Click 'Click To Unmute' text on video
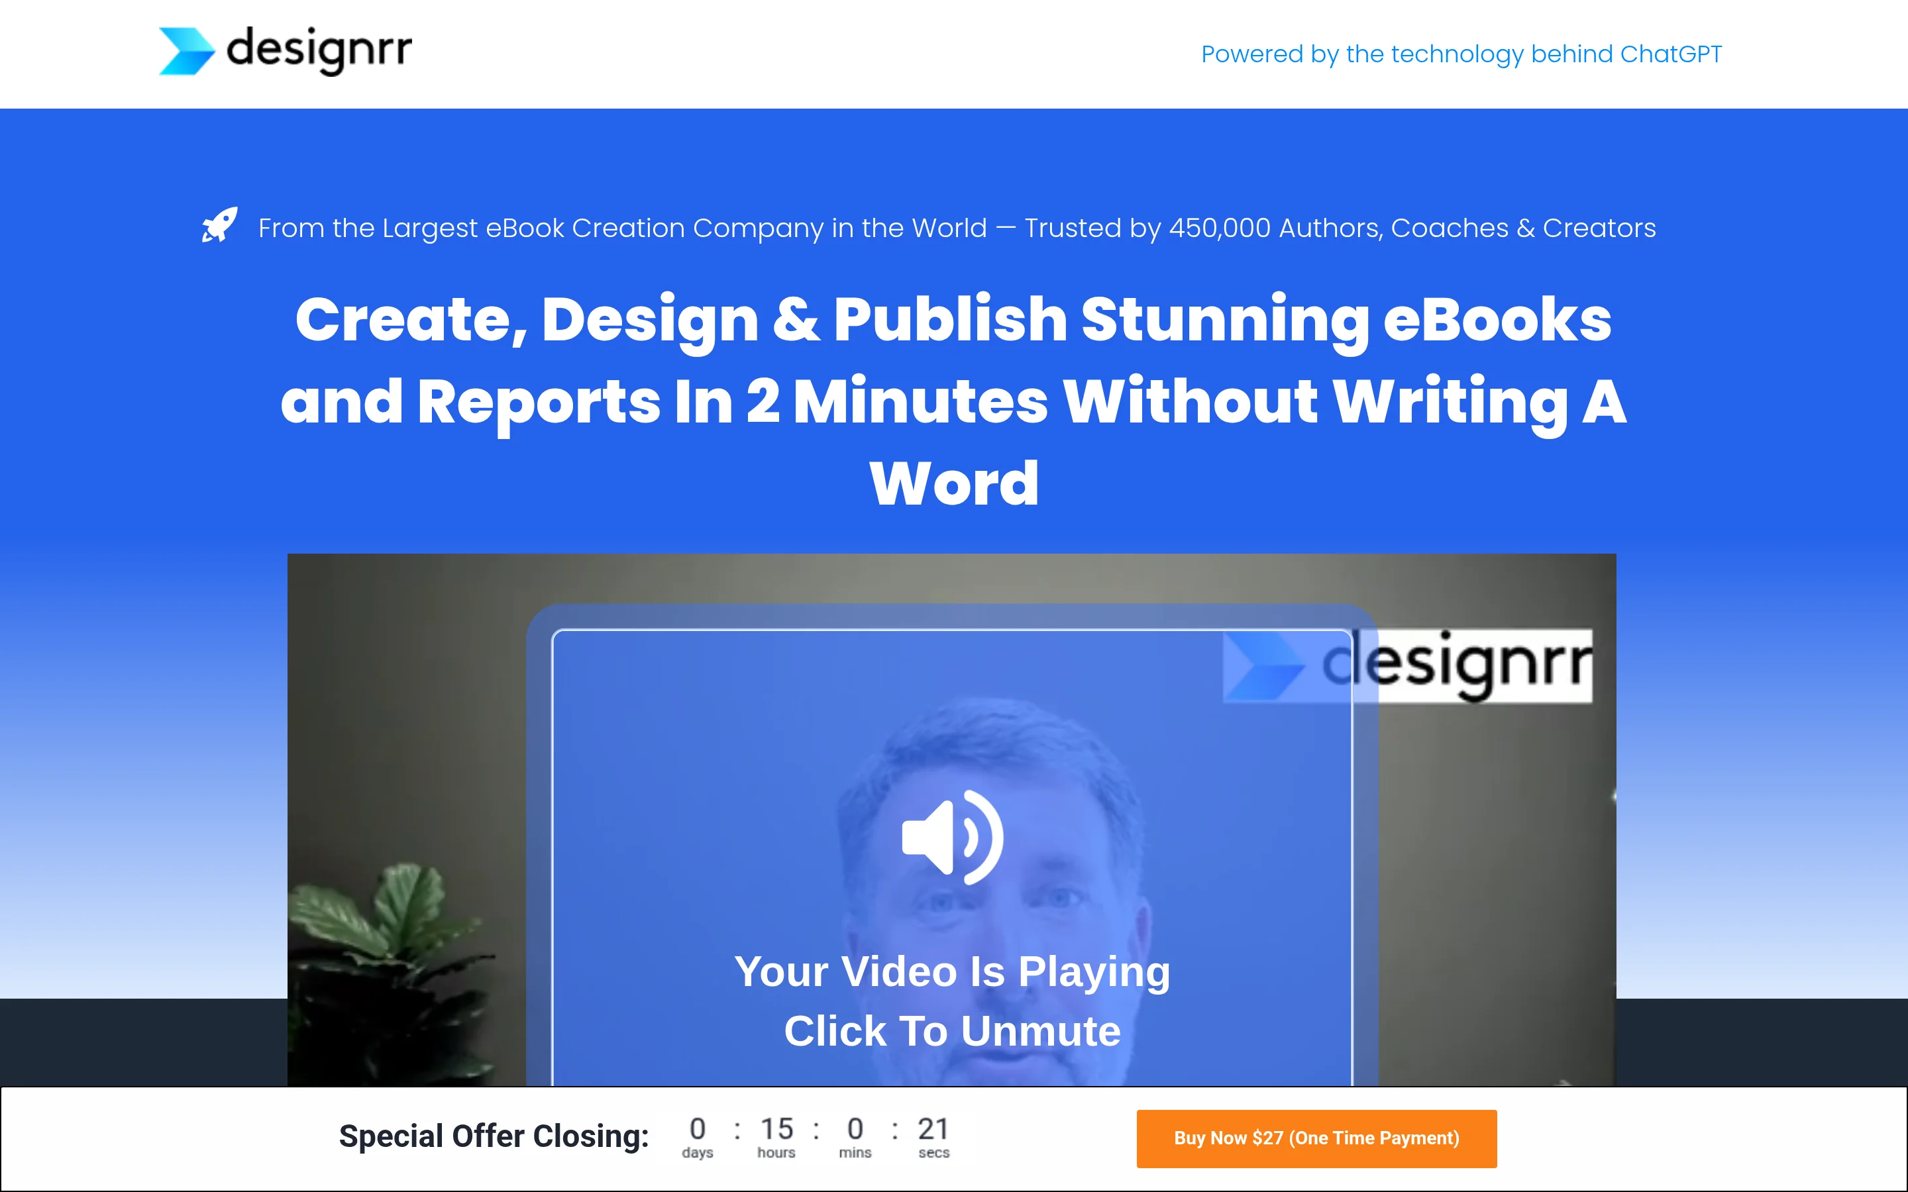Viewport: 1908px width, 1192px height. (953, 1031)
